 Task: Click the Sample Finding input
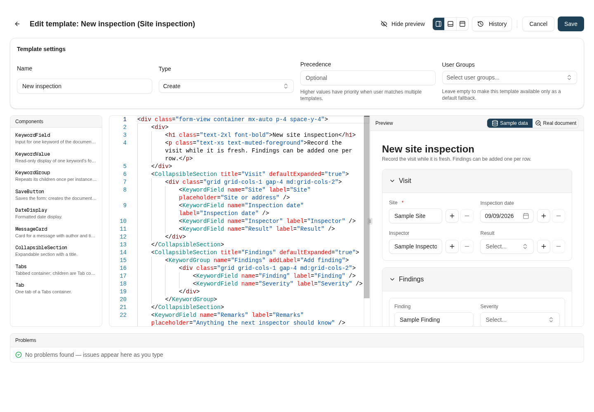tap(434, 320)
